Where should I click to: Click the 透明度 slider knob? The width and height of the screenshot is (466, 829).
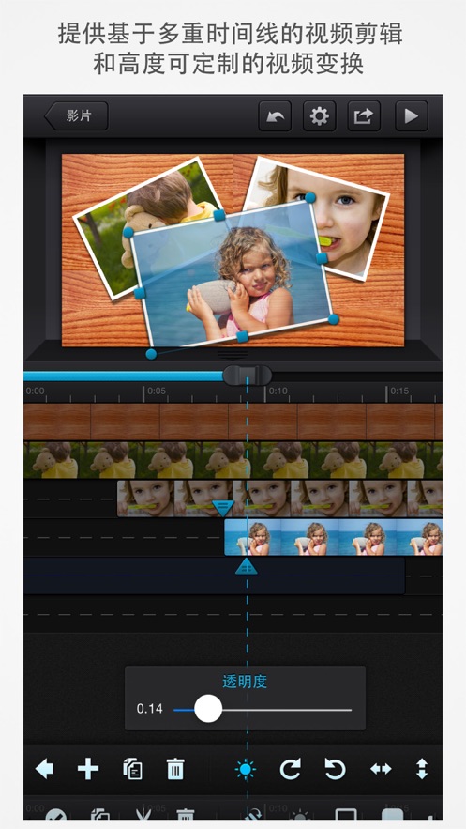[x=208, y=709]
